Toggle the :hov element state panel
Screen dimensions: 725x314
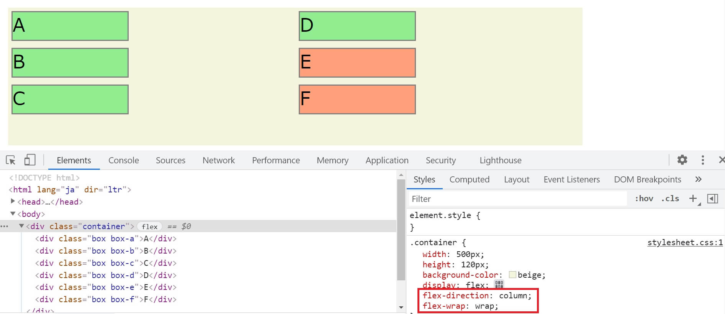[x=644, y=198]
